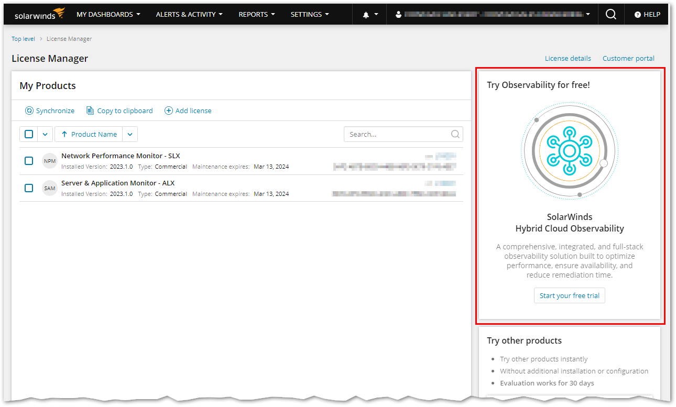Select Network Performance Monitor - SLX title
676x407 pixels.
pyautogui.click(x=121, y=156)
